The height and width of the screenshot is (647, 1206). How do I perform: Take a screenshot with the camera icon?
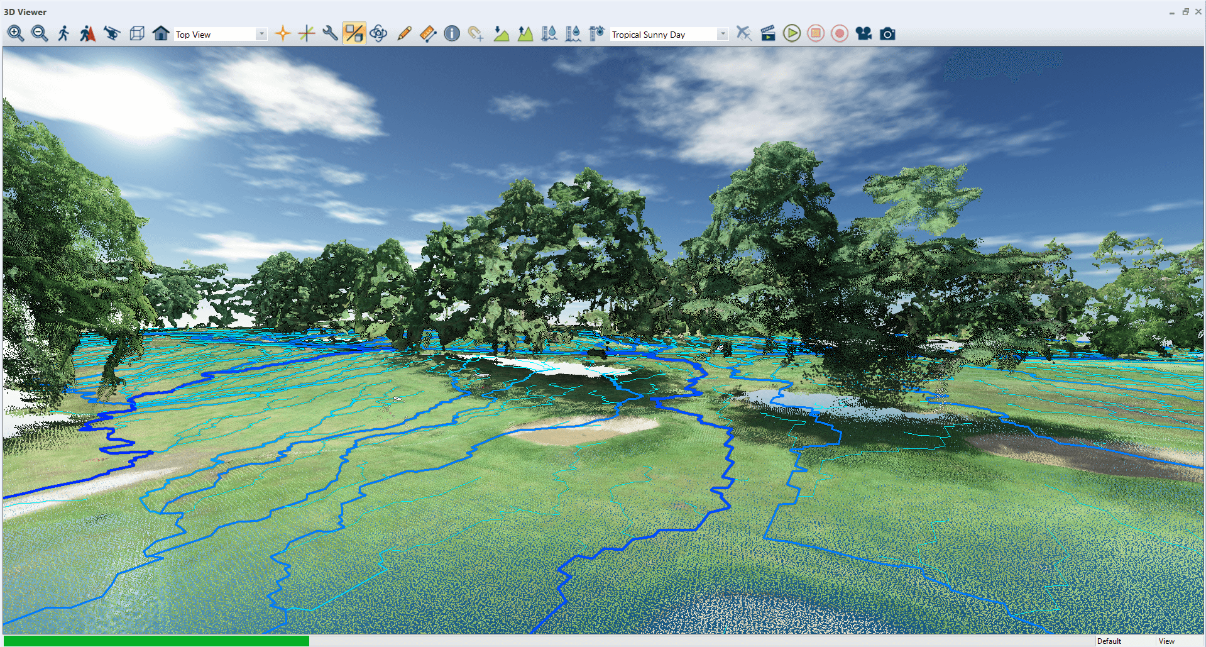[887, 34]
